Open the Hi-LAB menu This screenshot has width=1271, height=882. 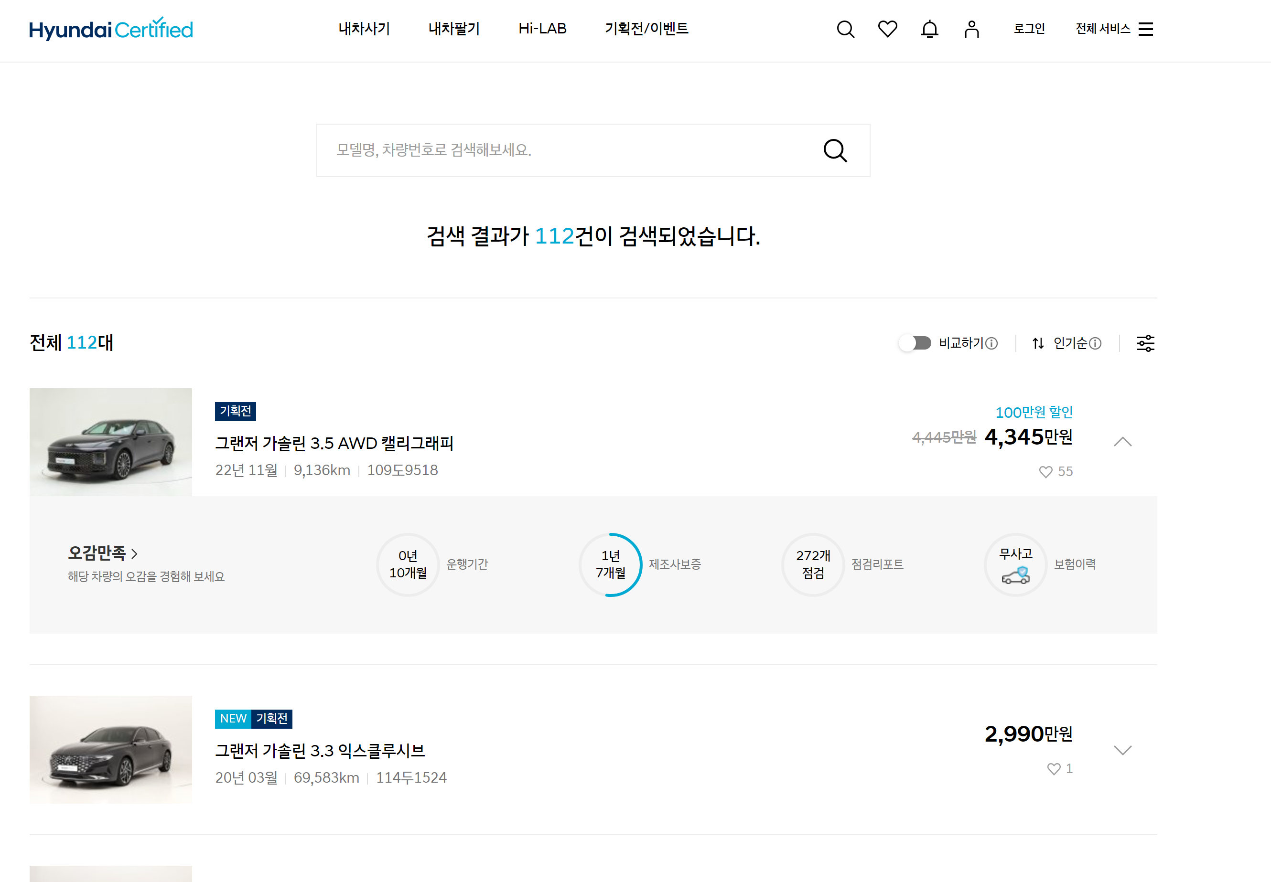pos(542,29)
